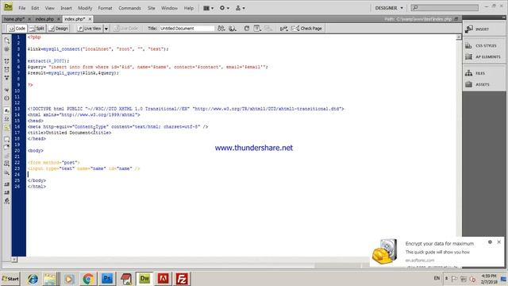Image resolution: width=508 pixels, height=286 pixels.
Task: Open the DESIGNER workspace switcher
Action: click(x=389, y=8)
